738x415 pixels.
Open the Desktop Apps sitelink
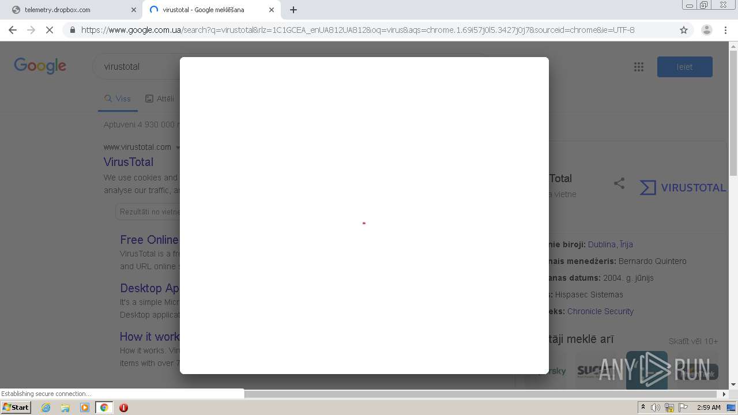click(x=150, y=288)
